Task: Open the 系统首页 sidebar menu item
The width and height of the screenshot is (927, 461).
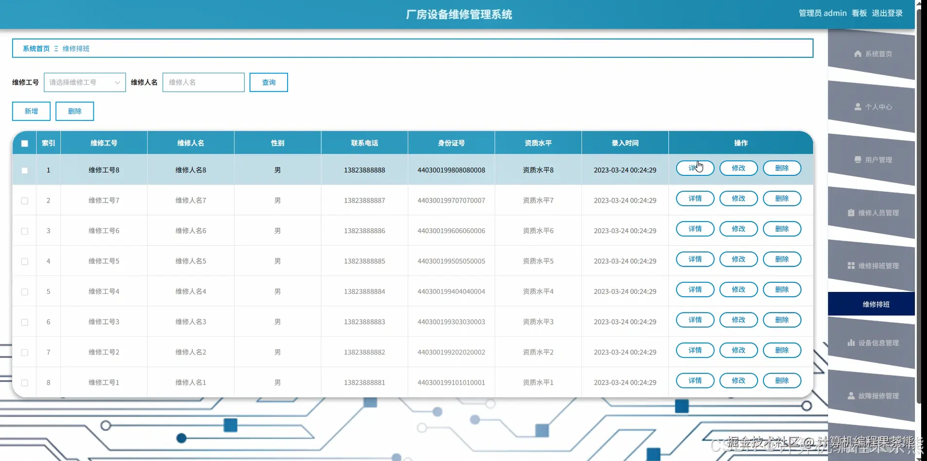Action: pos(872,54)
